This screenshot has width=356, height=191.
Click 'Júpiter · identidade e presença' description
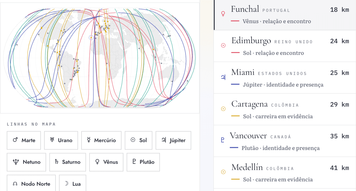[x=283, y=85]
